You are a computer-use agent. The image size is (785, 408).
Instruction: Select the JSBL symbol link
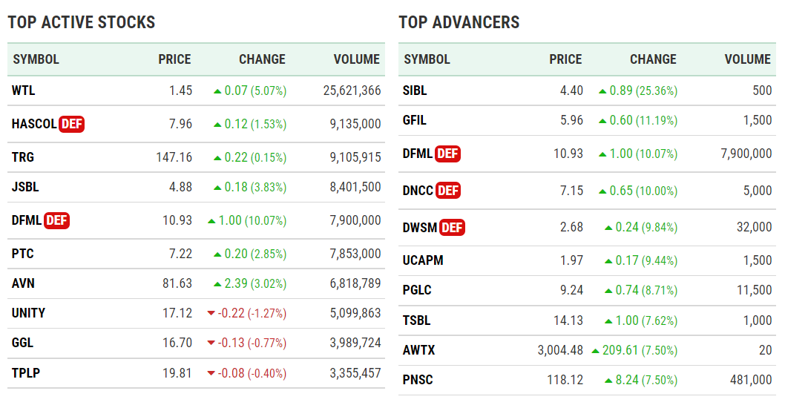coord(24,187)
